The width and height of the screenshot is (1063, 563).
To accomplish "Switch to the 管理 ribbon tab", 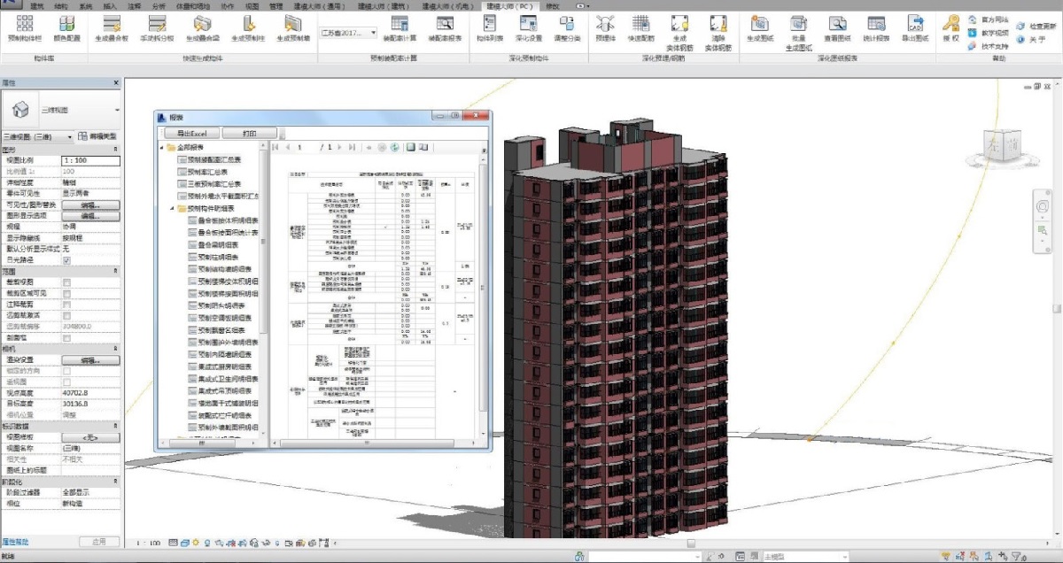I will click(275, 5).
